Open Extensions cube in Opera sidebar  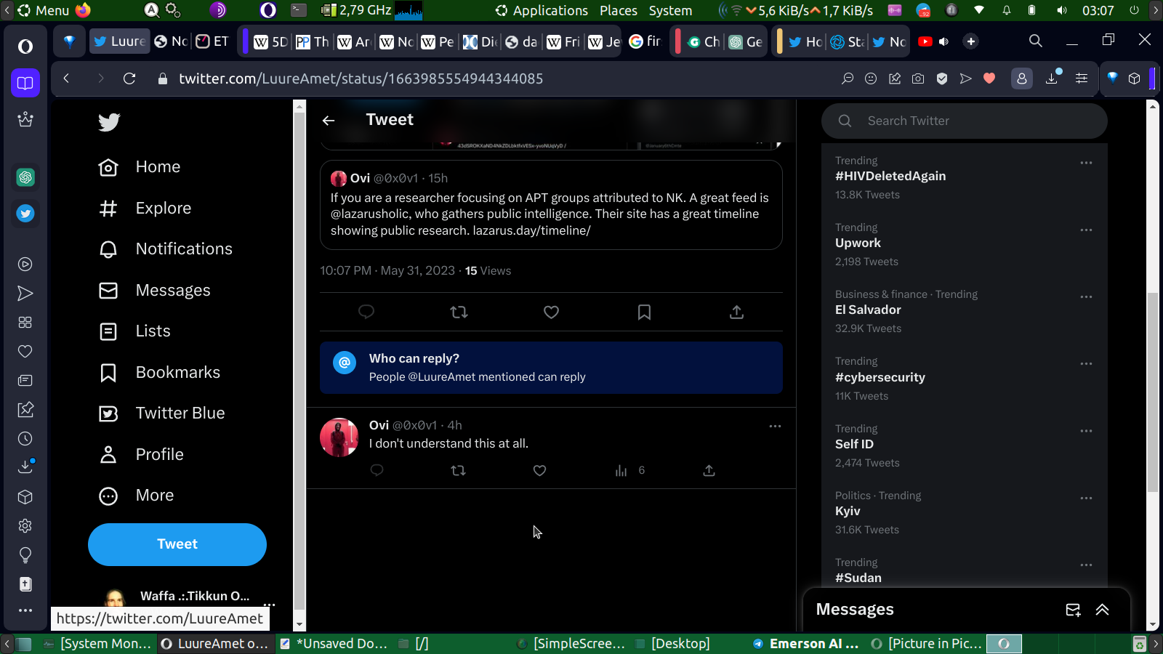[x=25, y=497]
